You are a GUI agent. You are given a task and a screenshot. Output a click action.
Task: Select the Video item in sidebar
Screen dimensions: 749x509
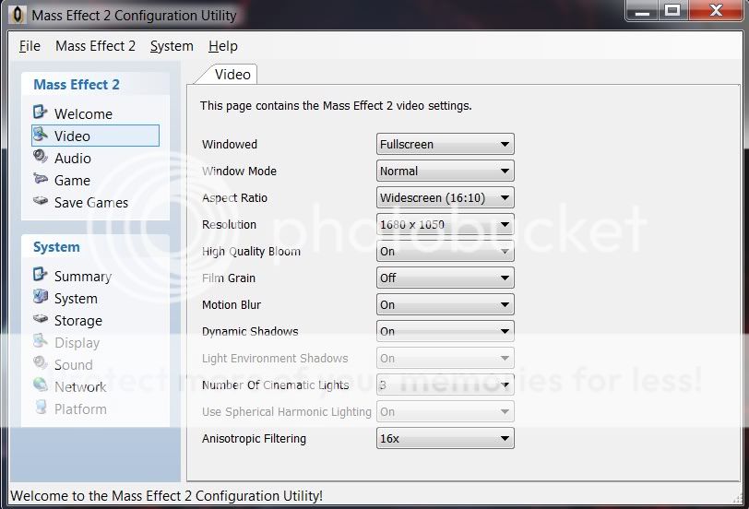pyautogui.click(x=72, y=136)
